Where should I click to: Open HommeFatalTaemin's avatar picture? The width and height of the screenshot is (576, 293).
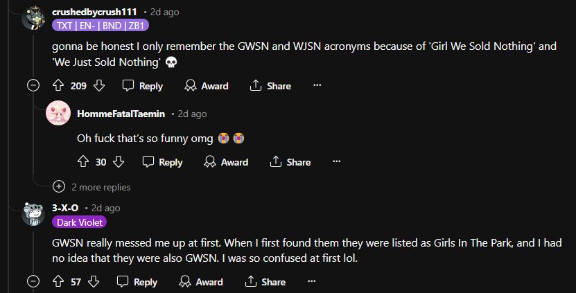[58, 113]
